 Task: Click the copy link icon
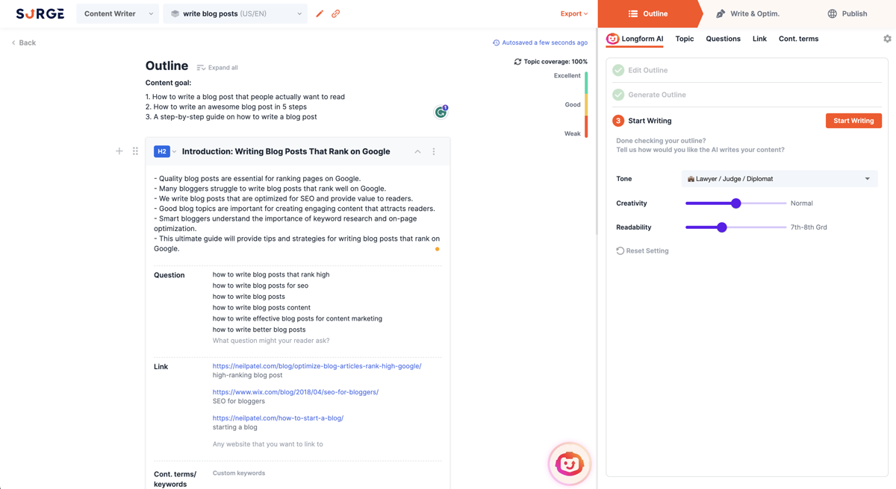coord(336,13)
